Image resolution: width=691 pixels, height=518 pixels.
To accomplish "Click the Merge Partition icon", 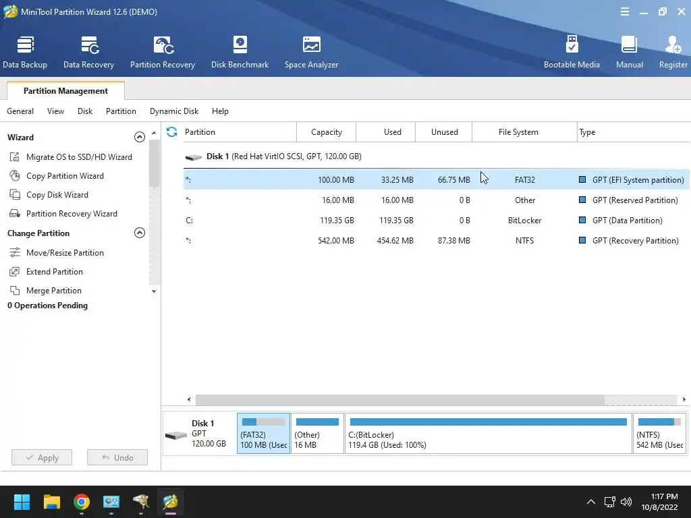I will 15,290.
